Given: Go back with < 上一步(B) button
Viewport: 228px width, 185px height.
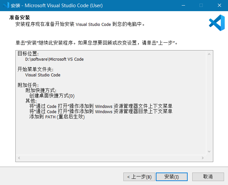Looking at the screenshot, I should pos(139,177).
